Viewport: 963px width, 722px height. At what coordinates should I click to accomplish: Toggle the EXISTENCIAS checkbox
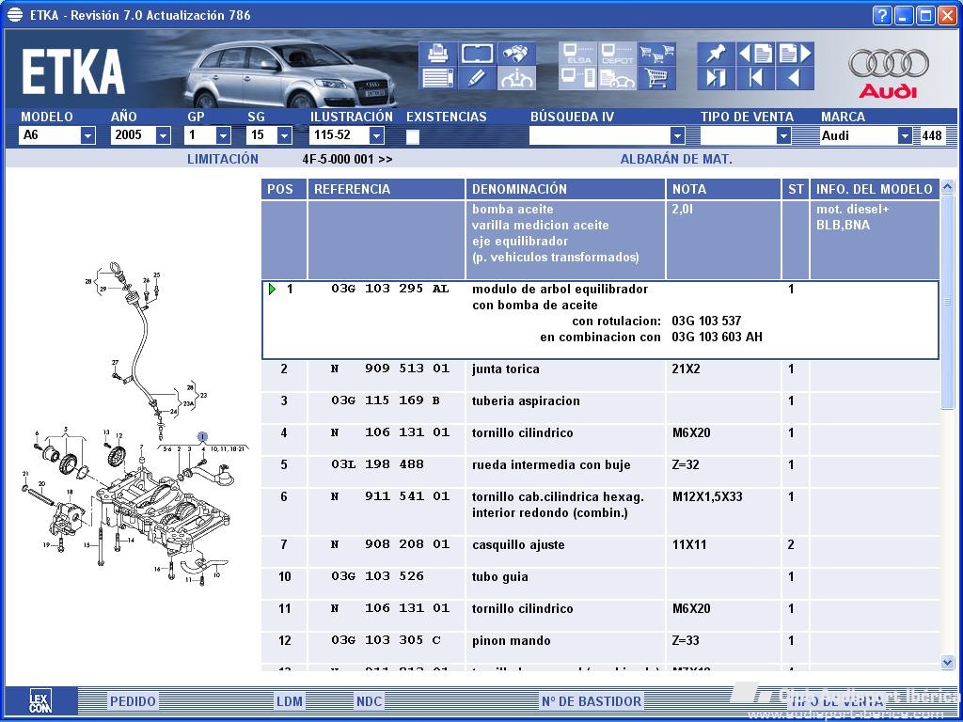[413, 136]
